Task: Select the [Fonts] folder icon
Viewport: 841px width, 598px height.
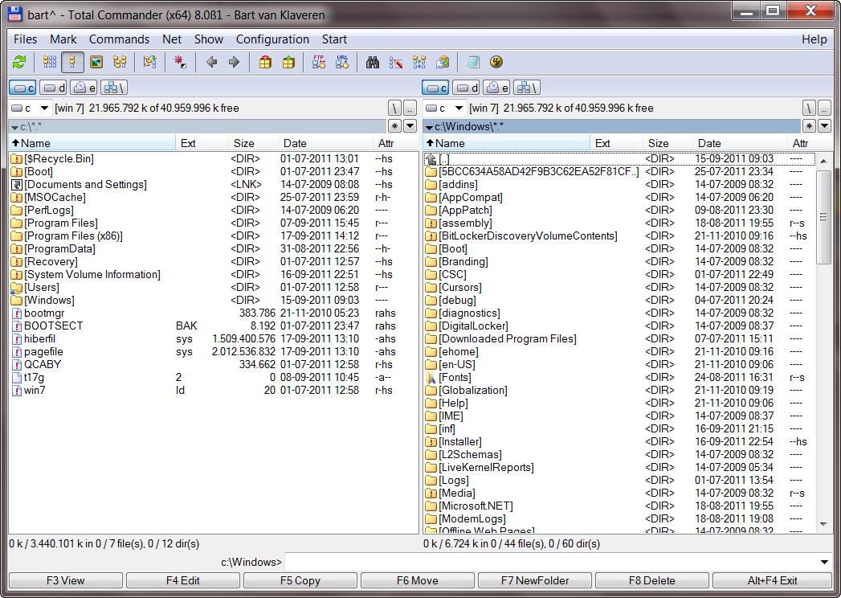Action: (x=431, y=378)
